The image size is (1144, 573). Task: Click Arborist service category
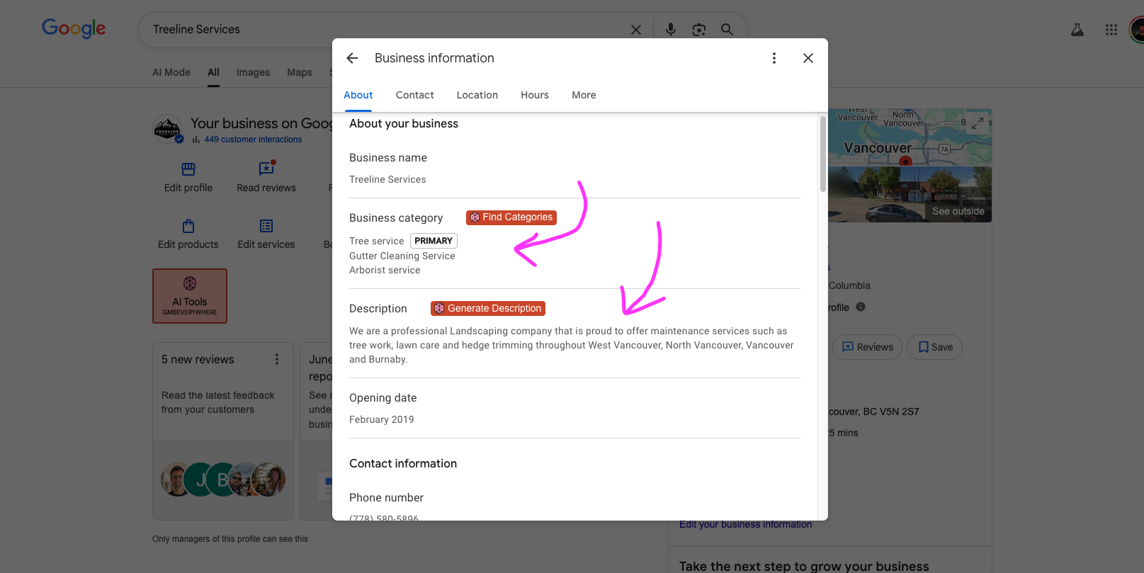385,270
